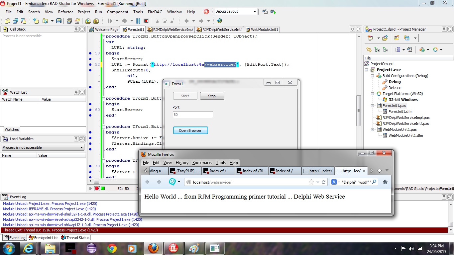The width and height of the screenshot is (454, 255).
Task: Click inside the Port input field
Action: point(193,114)
